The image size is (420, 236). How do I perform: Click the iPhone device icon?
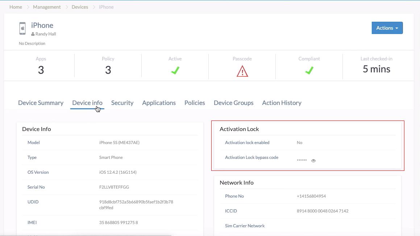(22, 28)
